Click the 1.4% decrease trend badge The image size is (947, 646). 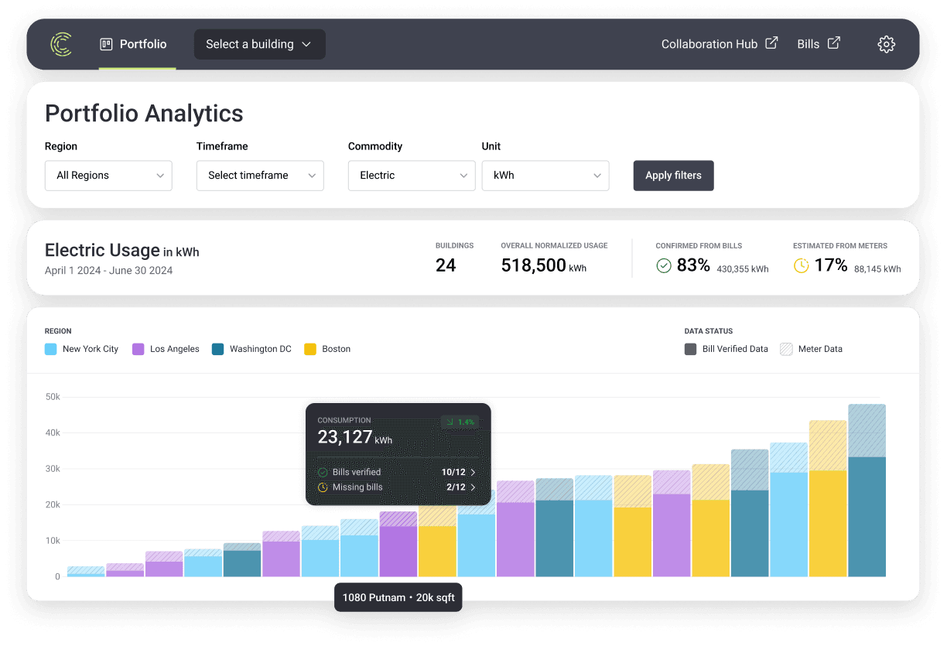tap(460, 422)
